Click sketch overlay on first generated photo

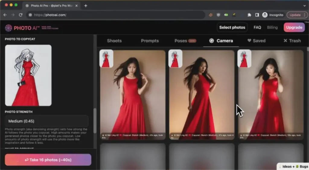[106, 58]
